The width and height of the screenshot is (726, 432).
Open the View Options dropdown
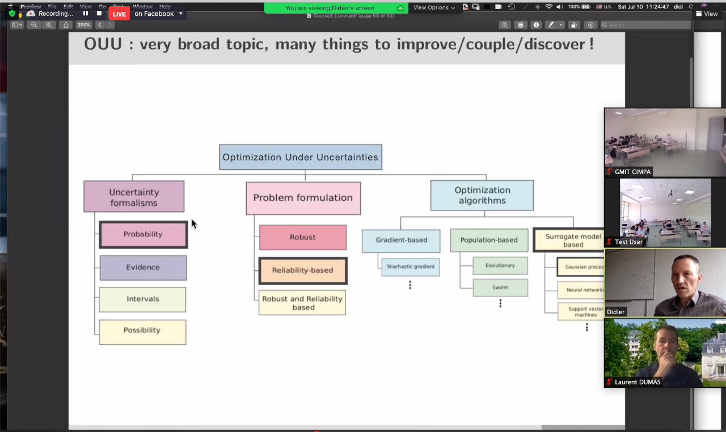(x=434, y=7)
